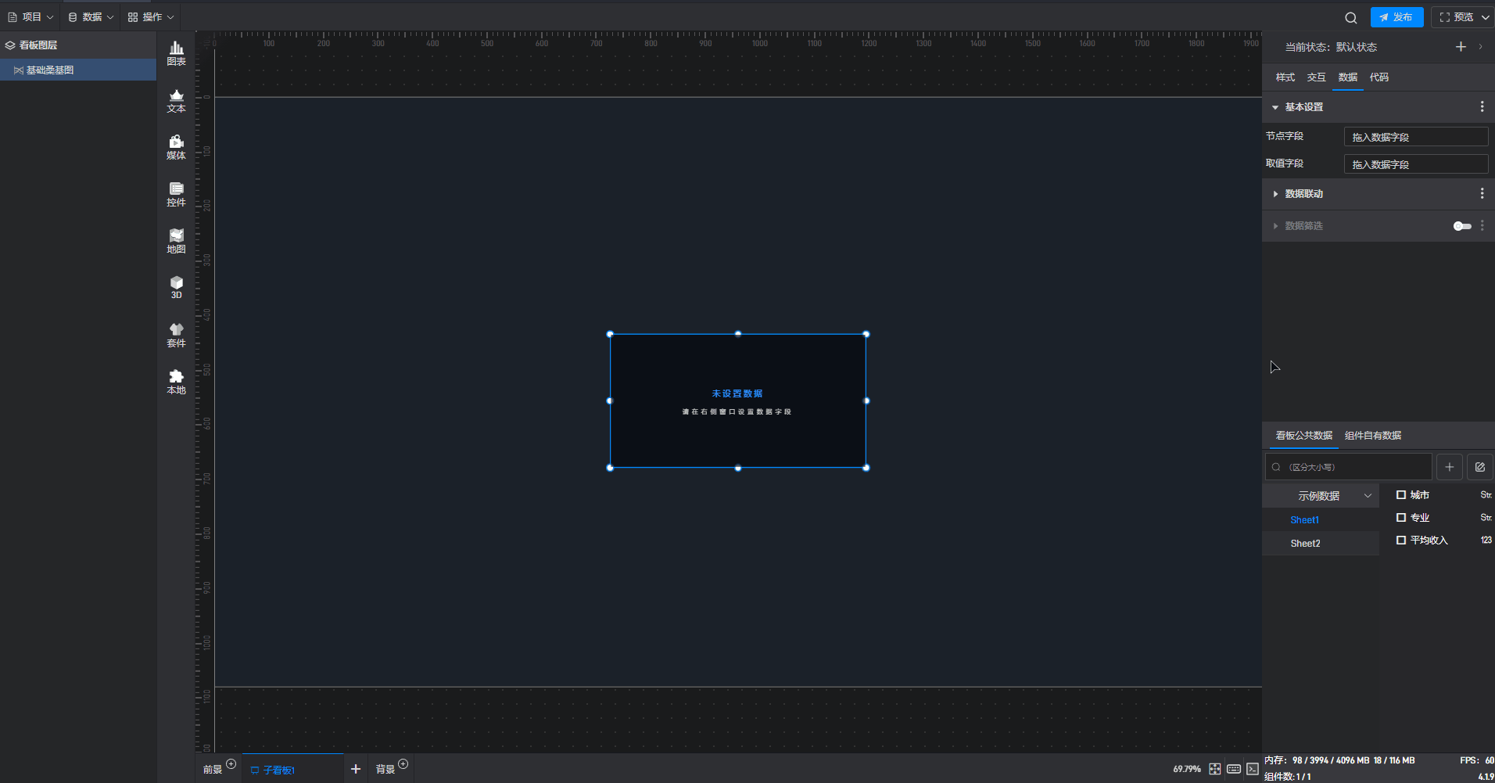This screenshot has height=783, width=1495.
Task: Click the plus icon to add data source
Action: (x=1449, y=467)
